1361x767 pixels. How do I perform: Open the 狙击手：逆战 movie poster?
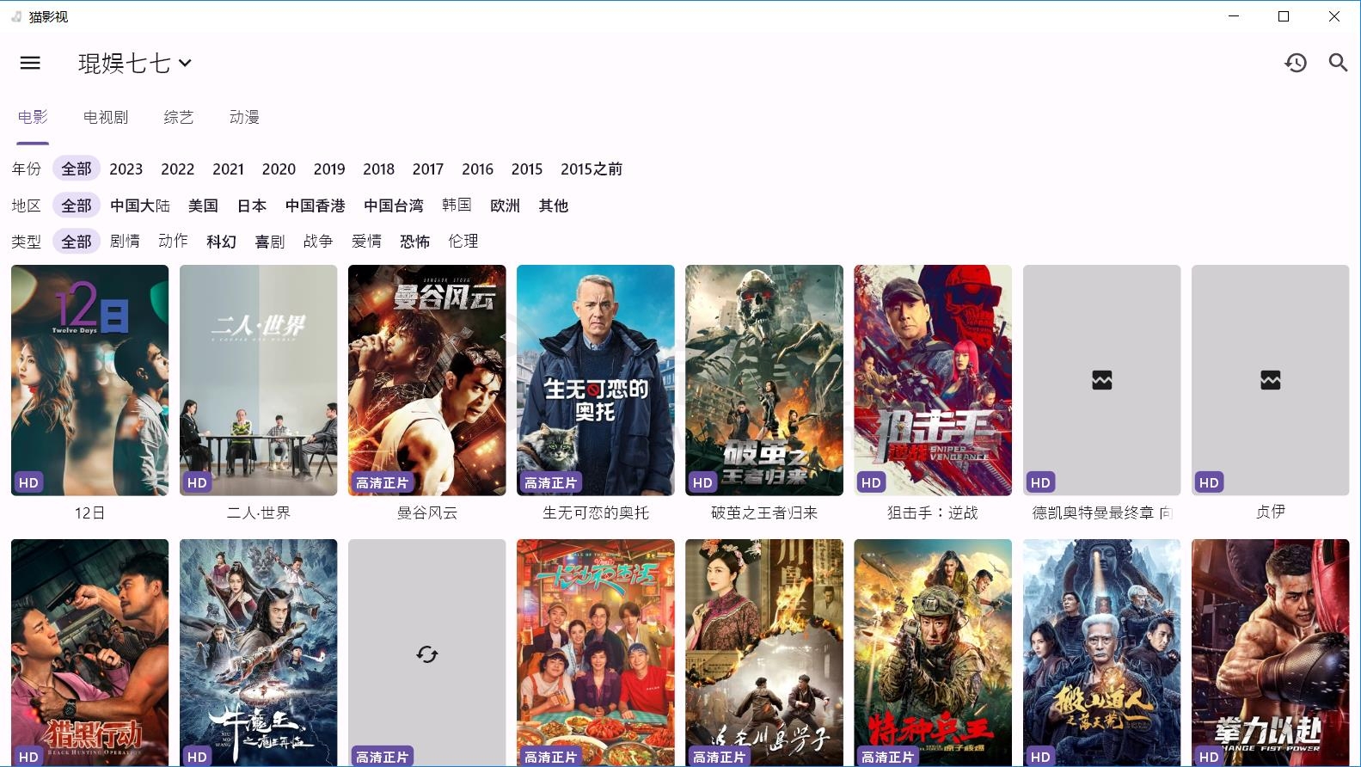933,380
